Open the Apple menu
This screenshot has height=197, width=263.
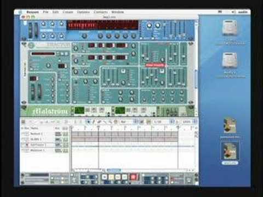(20, 12)
